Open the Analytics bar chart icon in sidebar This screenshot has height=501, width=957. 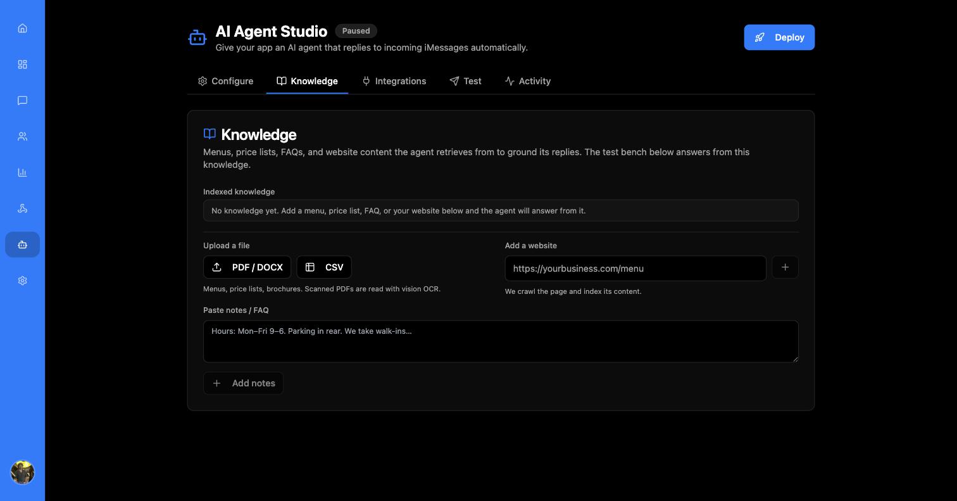pos(22,173)
